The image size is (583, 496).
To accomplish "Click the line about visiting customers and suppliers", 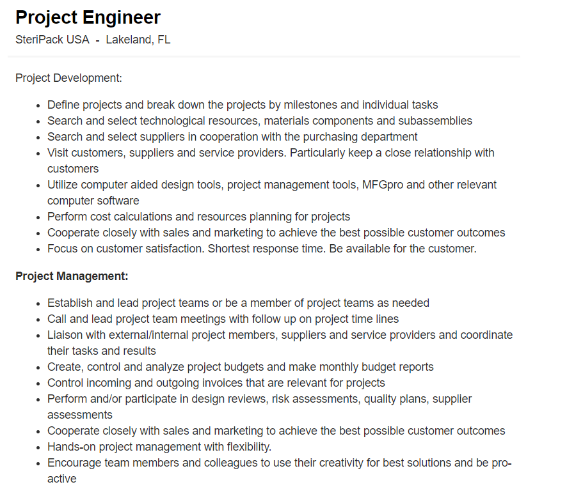I will [x=271, y=161].
